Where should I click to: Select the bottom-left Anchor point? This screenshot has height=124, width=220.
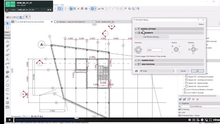pyautogui.click(x=173, y=53)
